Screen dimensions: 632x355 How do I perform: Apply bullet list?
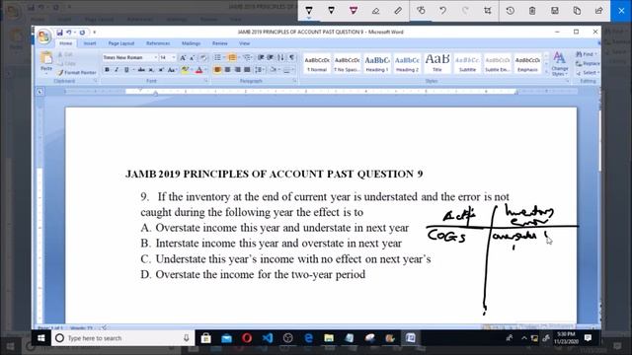(217, 57)
